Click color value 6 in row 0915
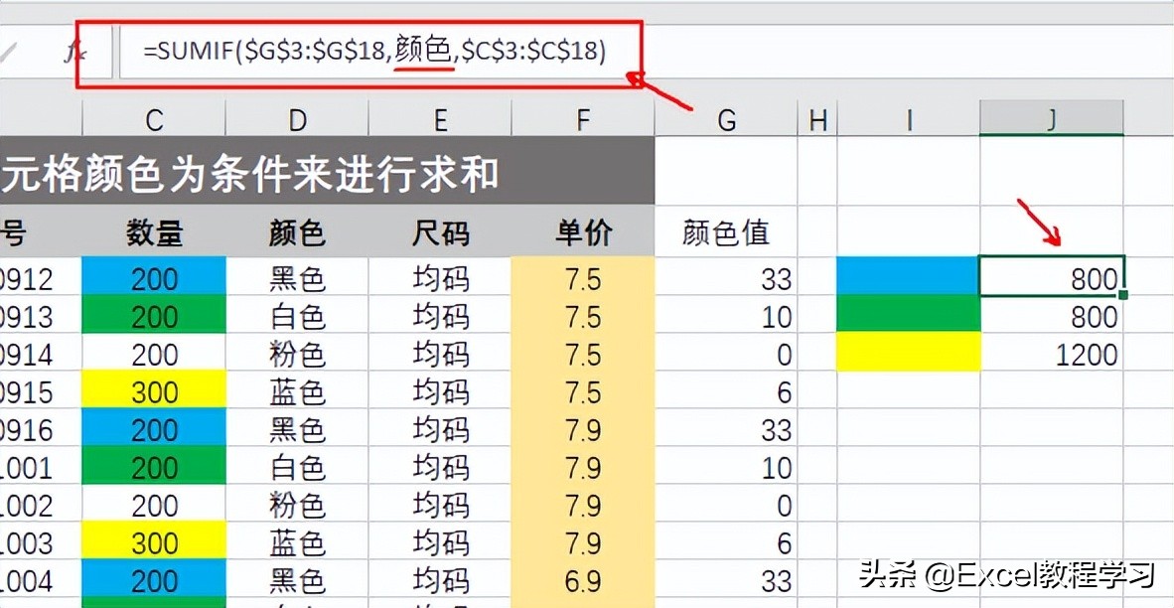 coord(726,391)
